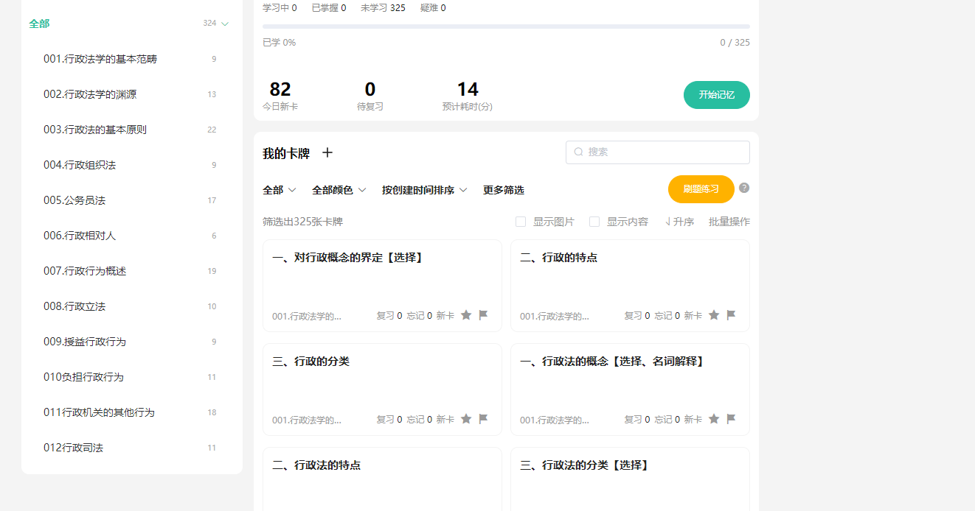Star the card 二、行政的特点
Screen dimensions: 975x511
(x=714, y=315)
